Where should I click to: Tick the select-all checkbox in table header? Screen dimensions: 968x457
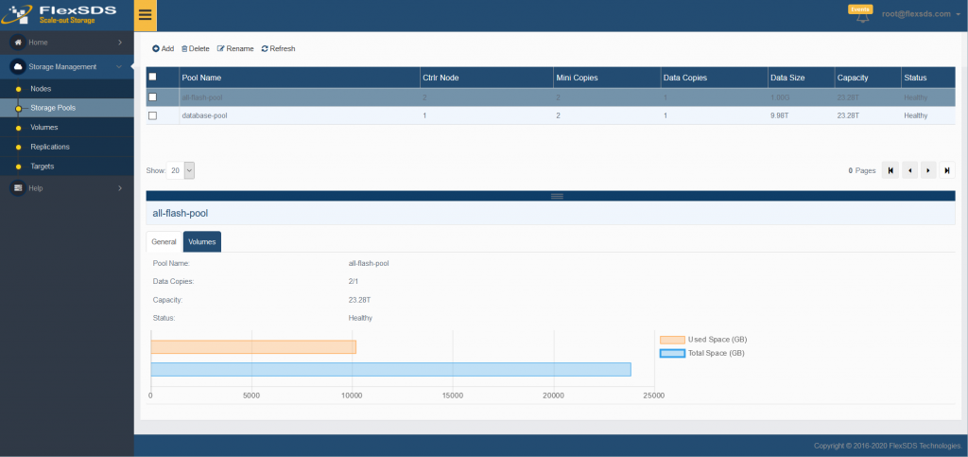coord(152,78)
